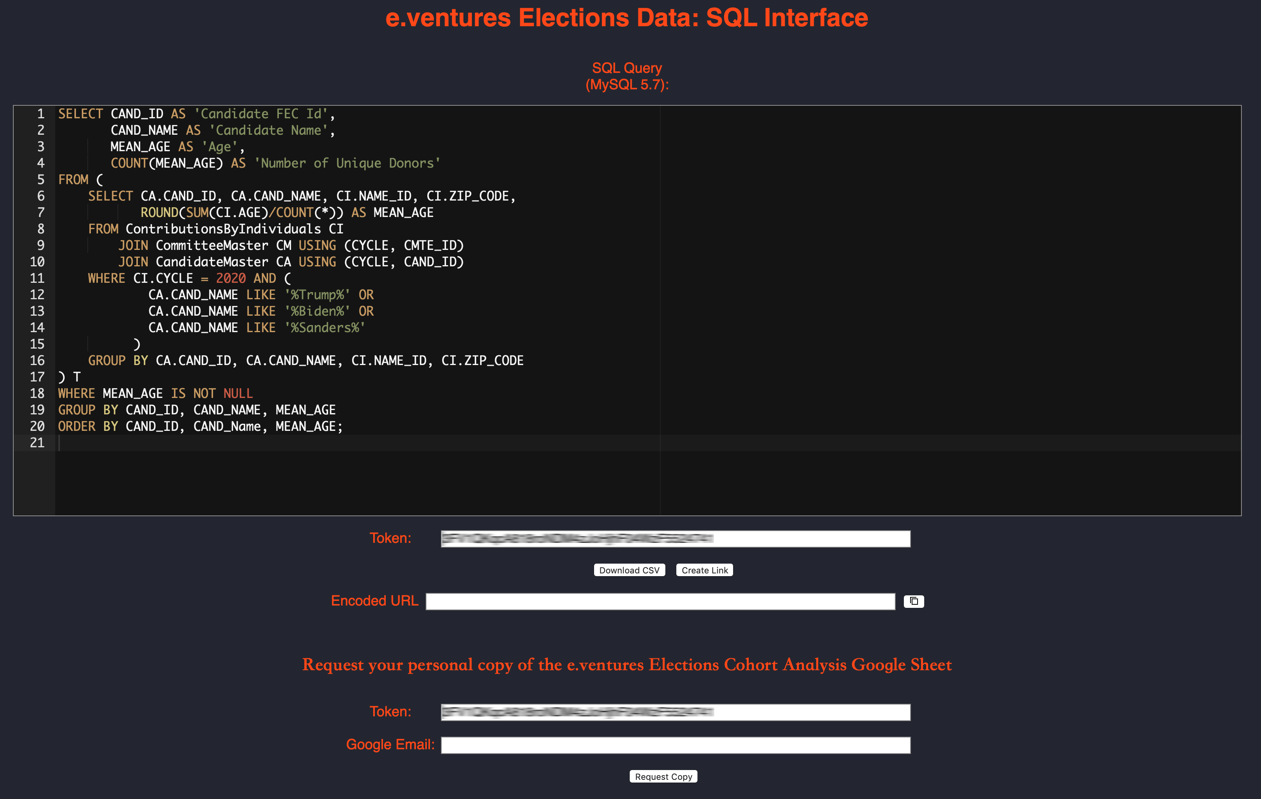Viewport: 1261px width, 799px height.
Task: Click ROUND keyword on line 7
Action: [x=159, y=213]
